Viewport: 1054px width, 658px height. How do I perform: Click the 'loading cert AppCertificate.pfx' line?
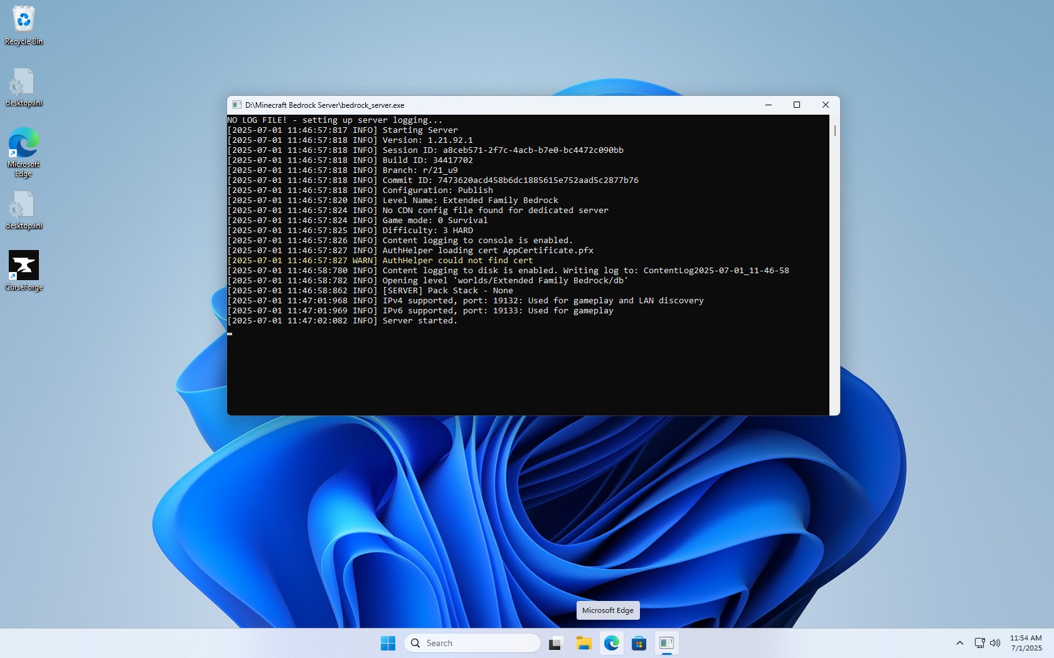pos(410,251)
